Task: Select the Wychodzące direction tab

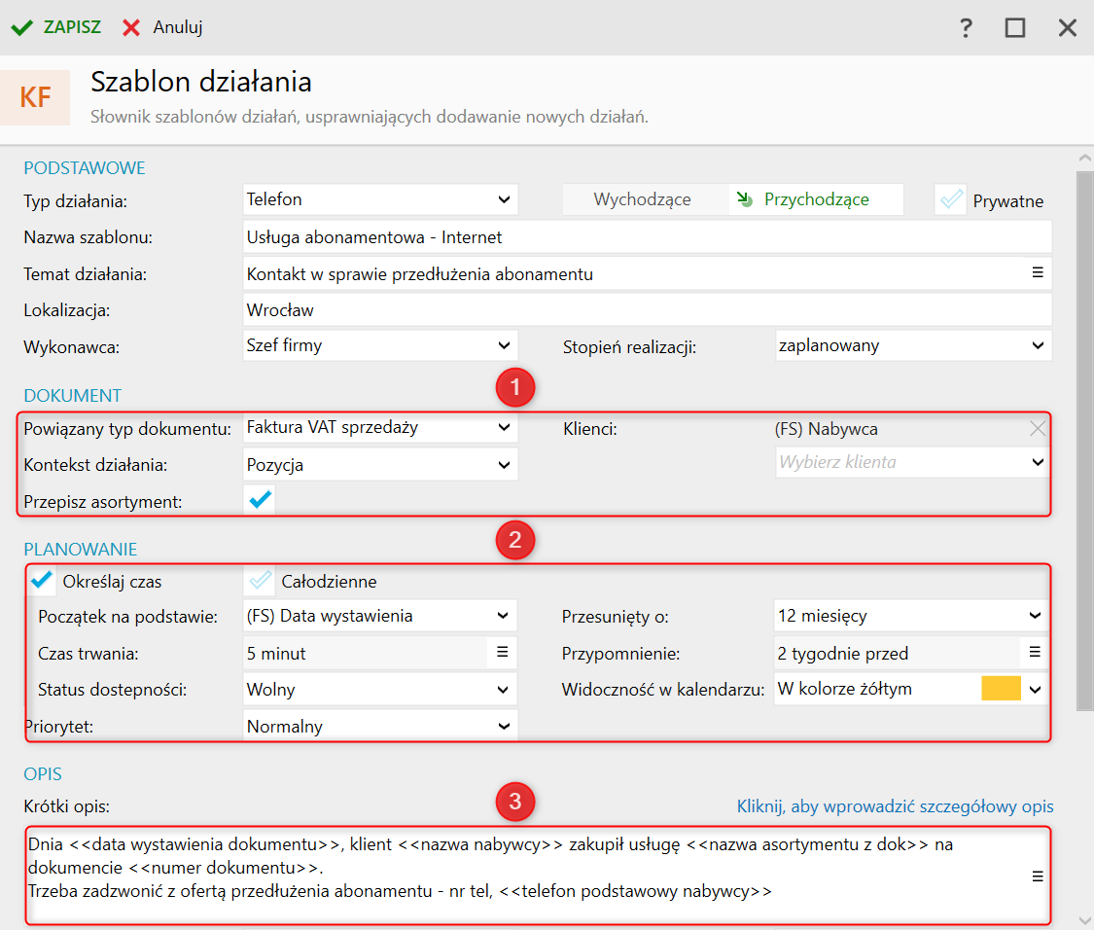Action: pos(643,199)
